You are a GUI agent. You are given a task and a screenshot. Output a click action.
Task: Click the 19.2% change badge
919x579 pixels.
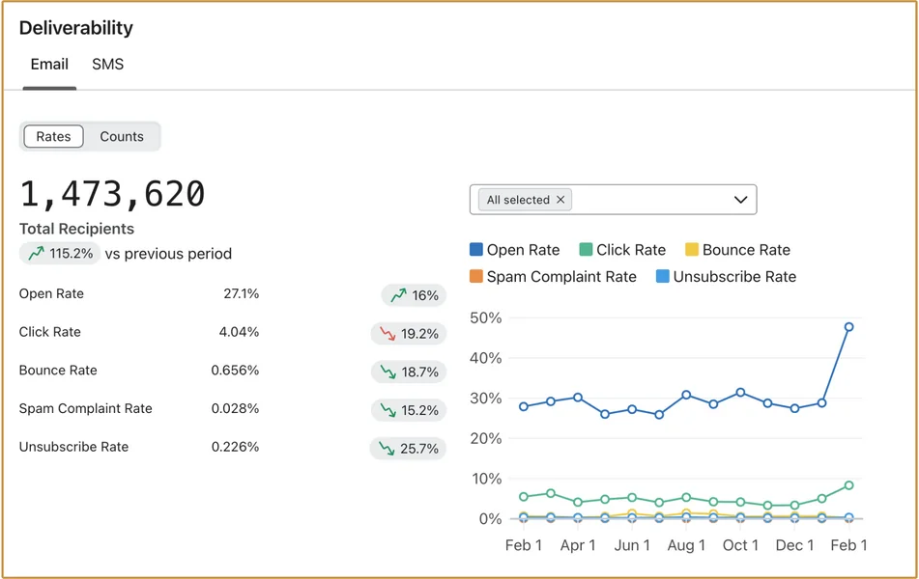tap(409, 334)
